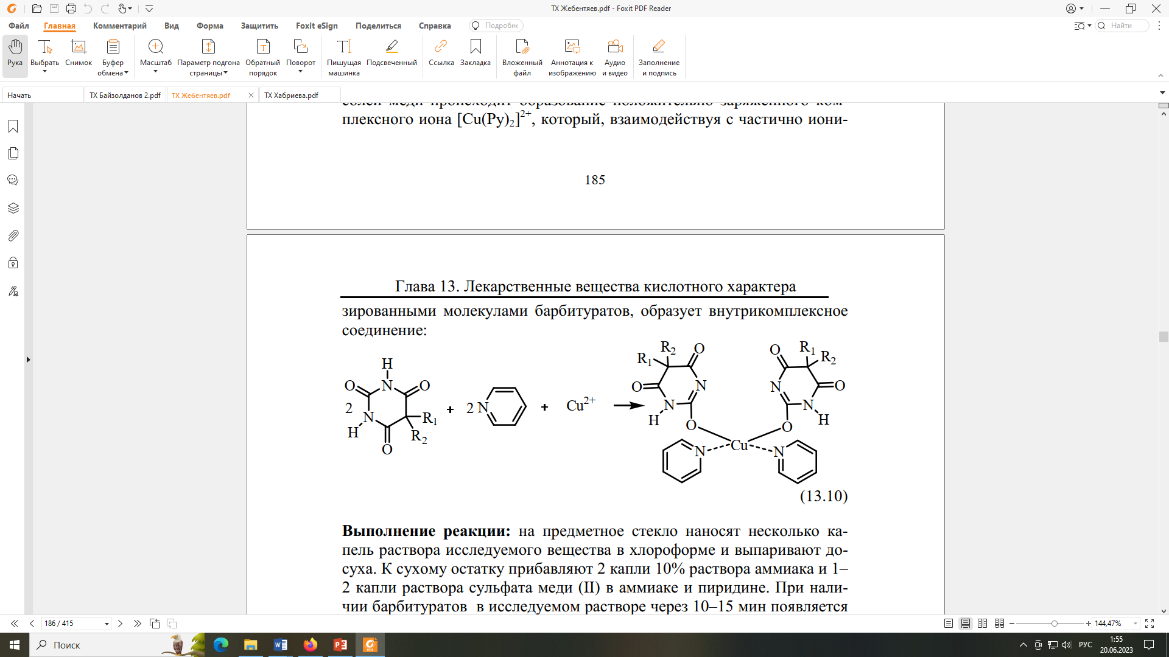Open the Customize Quick Access Toolbar dropdown
The image size is (1169, 657).
coord(149,9)
